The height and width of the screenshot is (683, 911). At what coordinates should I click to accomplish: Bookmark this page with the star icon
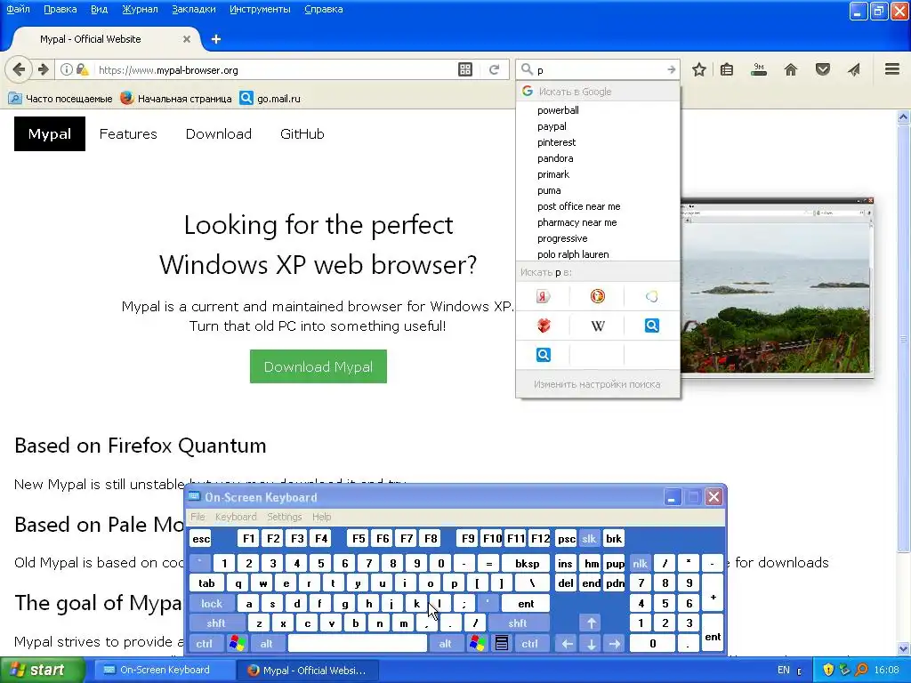(699, 69)
